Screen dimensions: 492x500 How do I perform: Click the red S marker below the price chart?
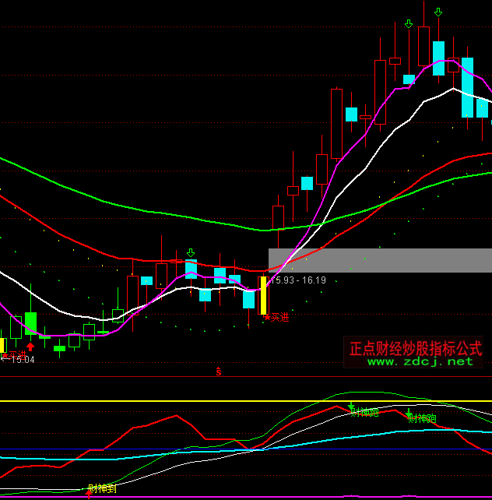coord(219,372)
